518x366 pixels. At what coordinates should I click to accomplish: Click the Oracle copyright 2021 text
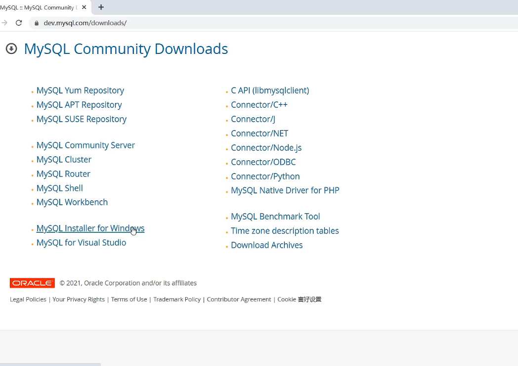[128, 283]
